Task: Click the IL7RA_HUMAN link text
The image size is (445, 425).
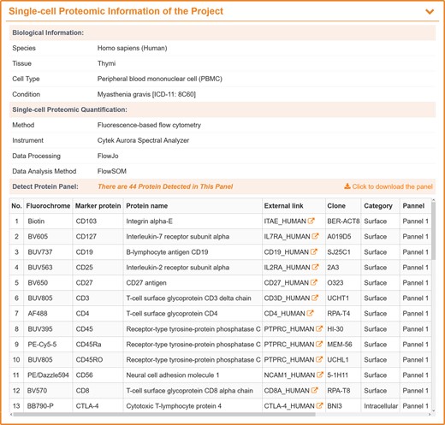Action: 287,237
